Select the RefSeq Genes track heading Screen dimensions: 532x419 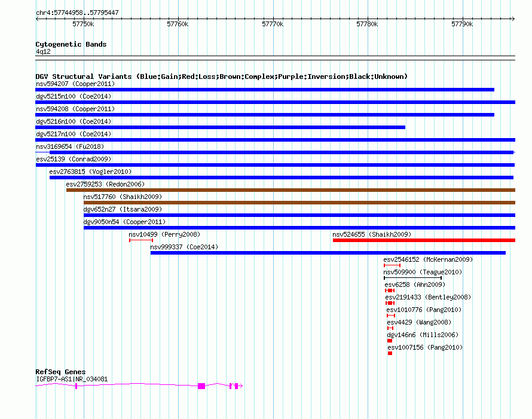pyautogui.click(x=60, y=372)
